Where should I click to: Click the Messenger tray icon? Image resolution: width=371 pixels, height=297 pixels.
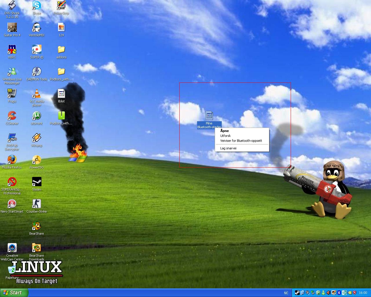coord(323,293)
